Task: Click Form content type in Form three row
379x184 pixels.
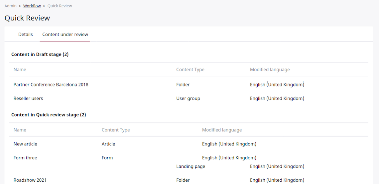Action: coord(107,158)
